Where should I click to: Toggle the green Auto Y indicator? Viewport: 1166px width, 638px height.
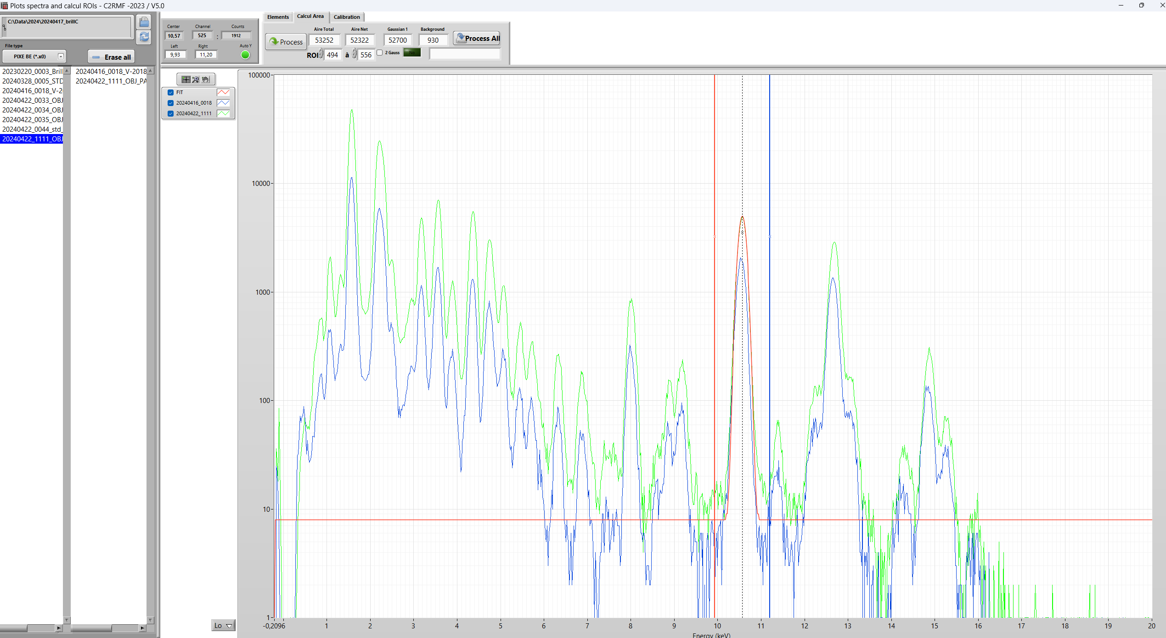(x=245, y=55)
